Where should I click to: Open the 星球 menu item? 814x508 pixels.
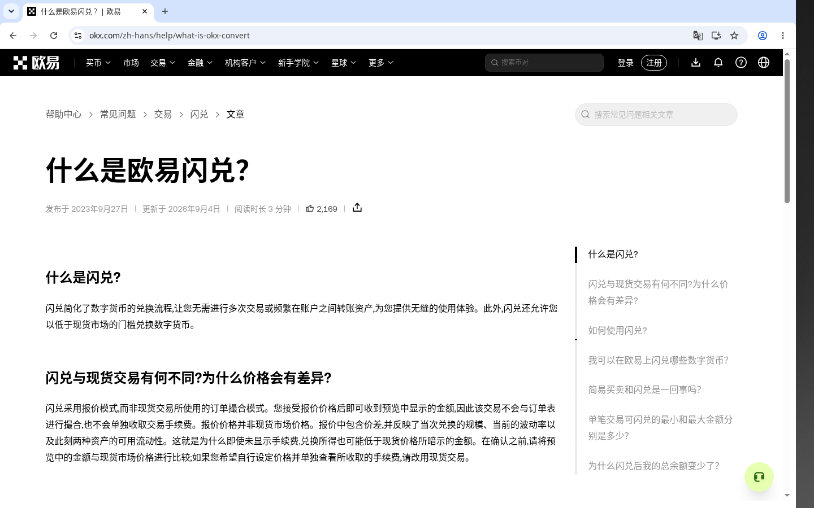tap(344, 63)
